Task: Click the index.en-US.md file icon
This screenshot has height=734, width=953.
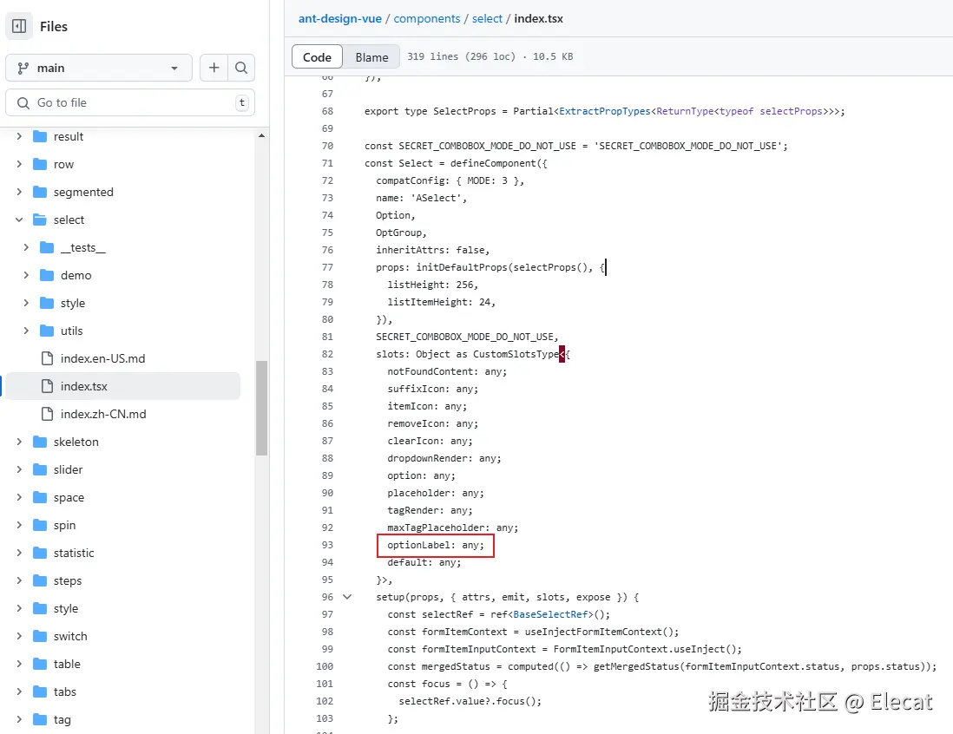Action: tap(47, 358)
